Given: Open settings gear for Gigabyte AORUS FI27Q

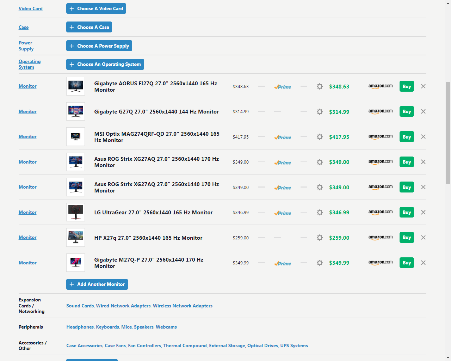Looking at the screenshot, I should click(x=320, y=86).
